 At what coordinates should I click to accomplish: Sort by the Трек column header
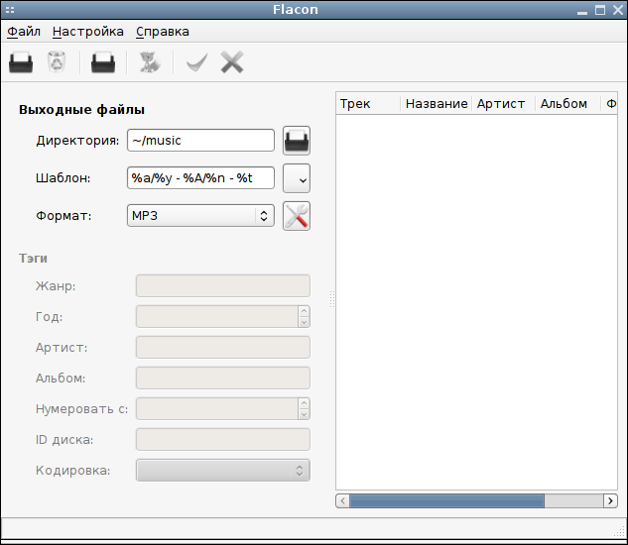tap(368, 104)
